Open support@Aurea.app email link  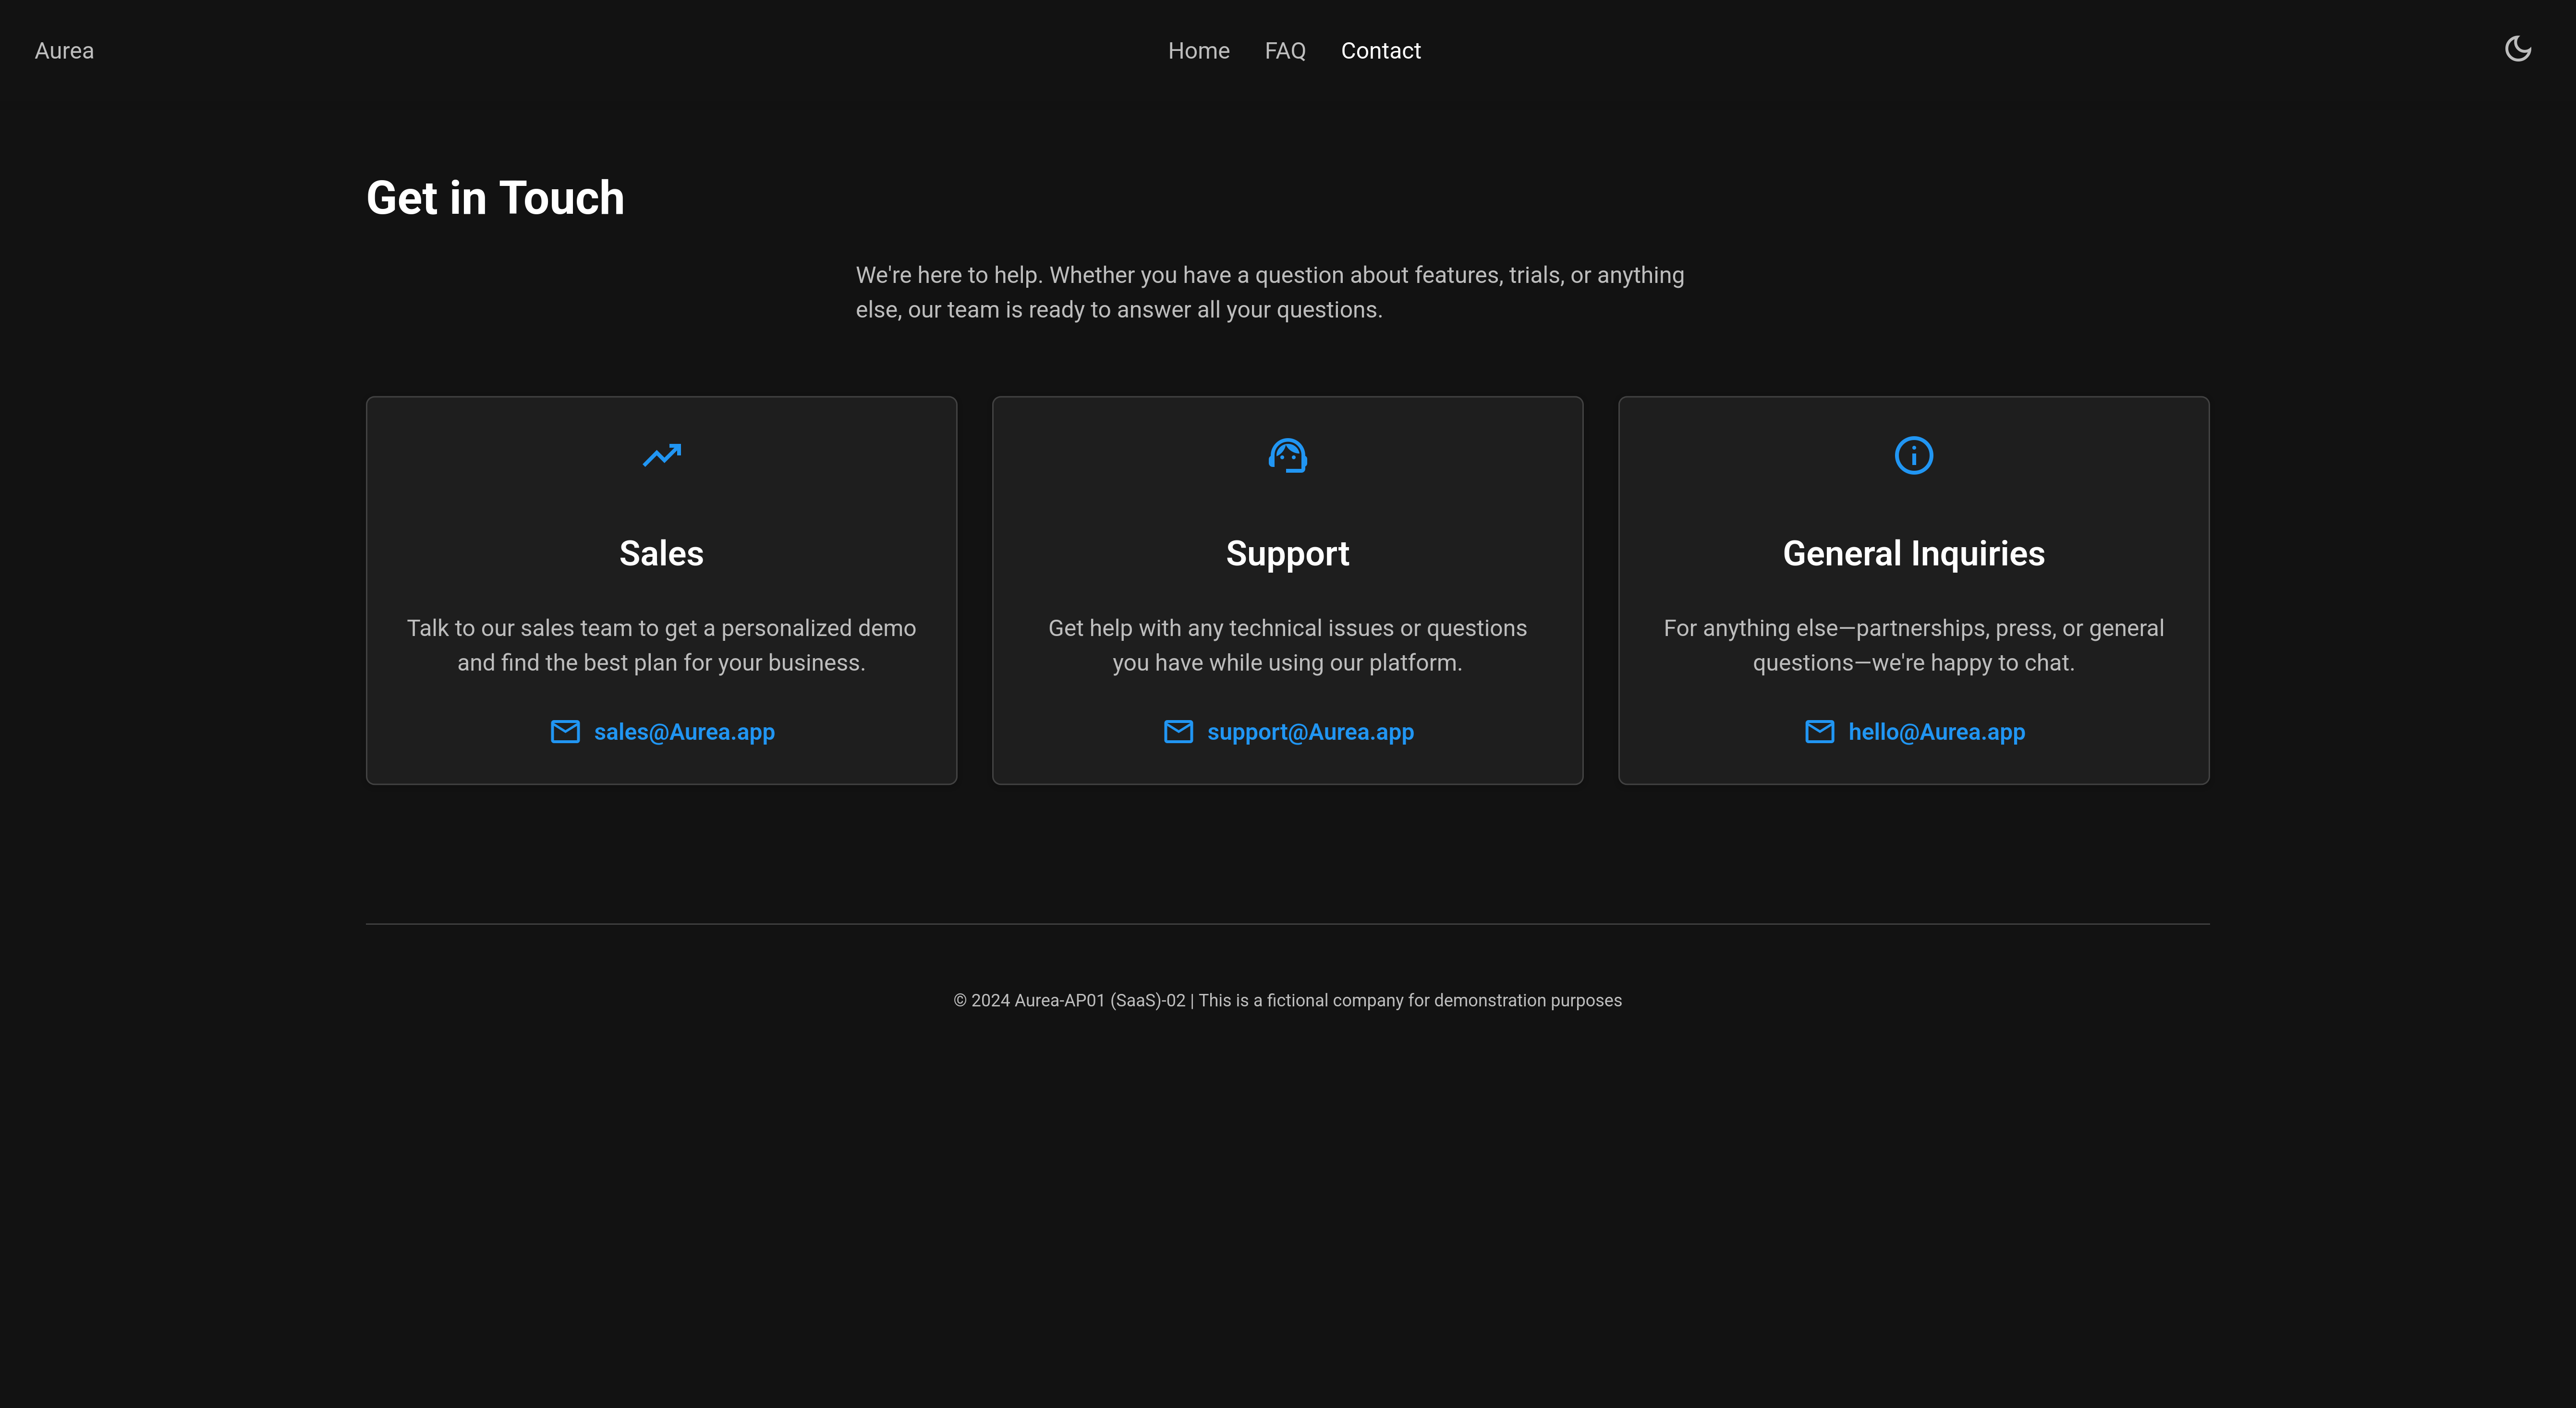click(1310, 732)
